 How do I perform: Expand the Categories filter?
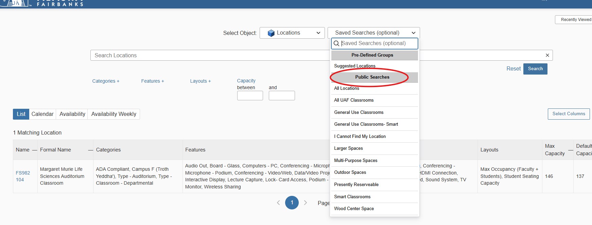point(106,81)
